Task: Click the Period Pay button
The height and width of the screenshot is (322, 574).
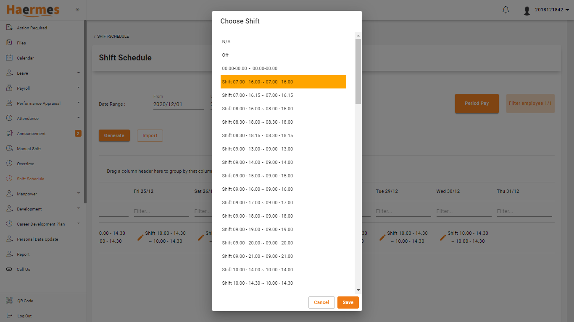Action: (477, 103)
